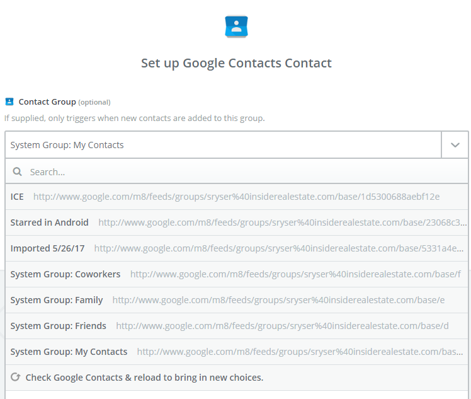The height and width of the screenshot is (399, 471).
Task: Click the ICE group feed URL
Action: (x=236, y=197)
